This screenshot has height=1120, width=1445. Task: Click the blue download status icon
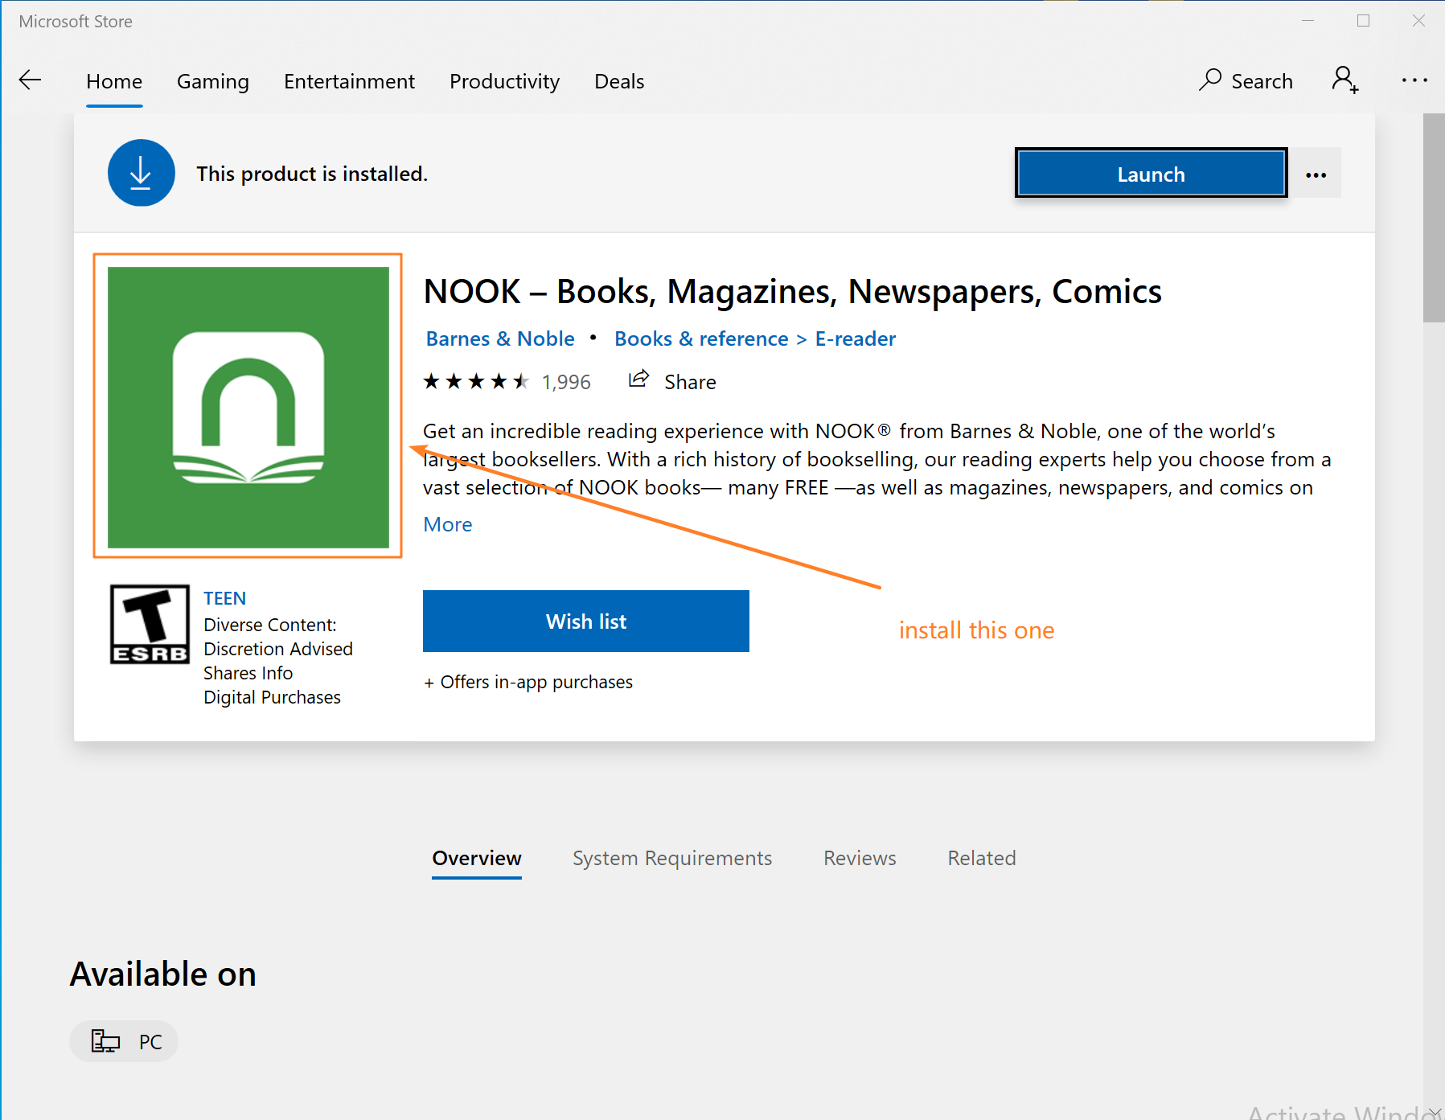(142, 173)
